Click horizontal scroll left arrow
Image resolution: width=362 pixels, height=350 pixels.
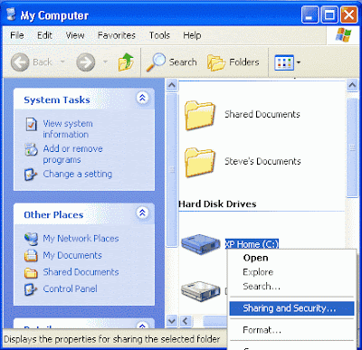tap(186, 321)
